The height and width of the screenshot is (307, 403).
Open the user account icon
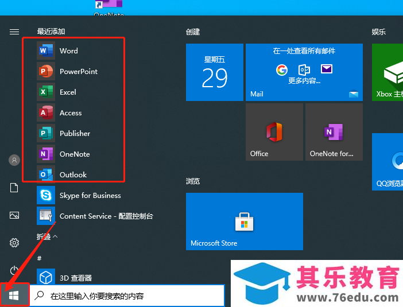click(x=14, y=160)
